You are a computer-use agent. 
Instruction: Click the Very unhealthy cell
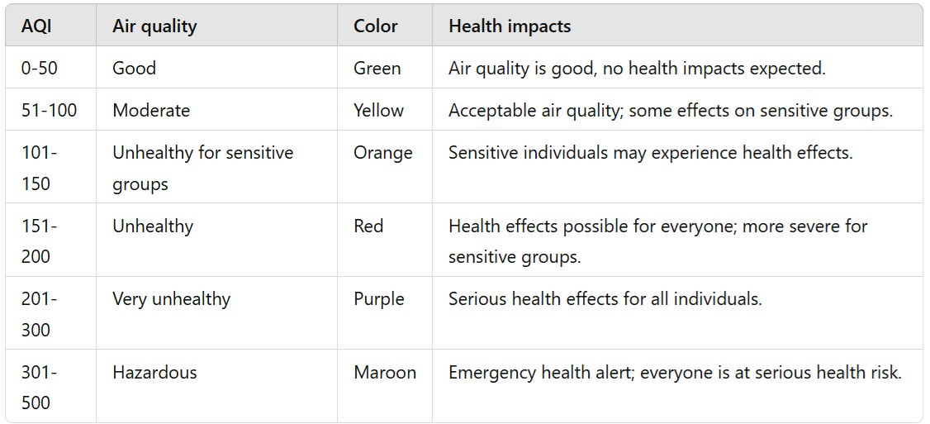(x=171, y=298)
